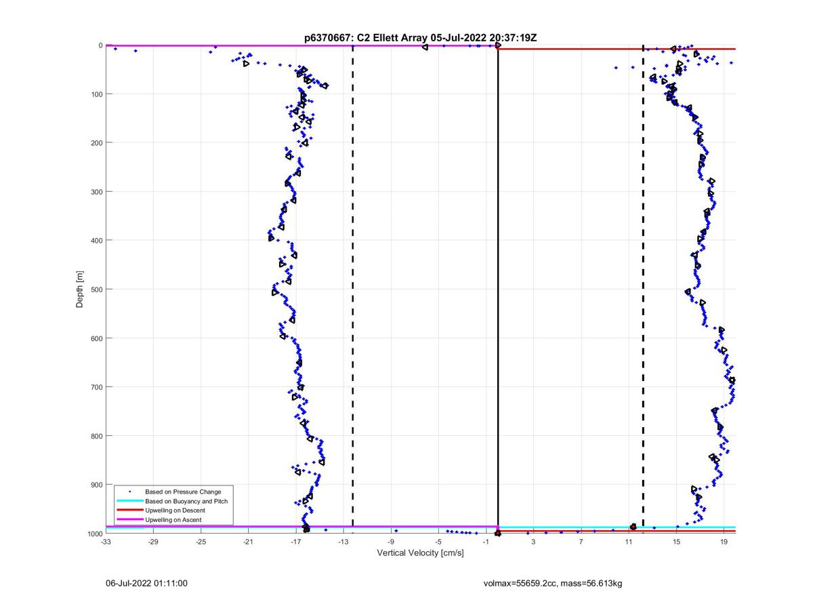Click the -25 velocity tick label
The width and height of the screenshot is (813, 600).
[201, 542]
